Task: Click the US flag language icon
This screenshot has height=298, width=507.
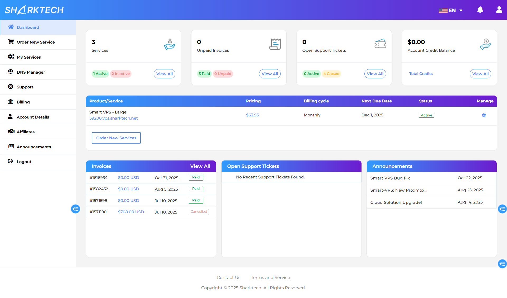Action: pyautogui.click(x=443, y=11)
